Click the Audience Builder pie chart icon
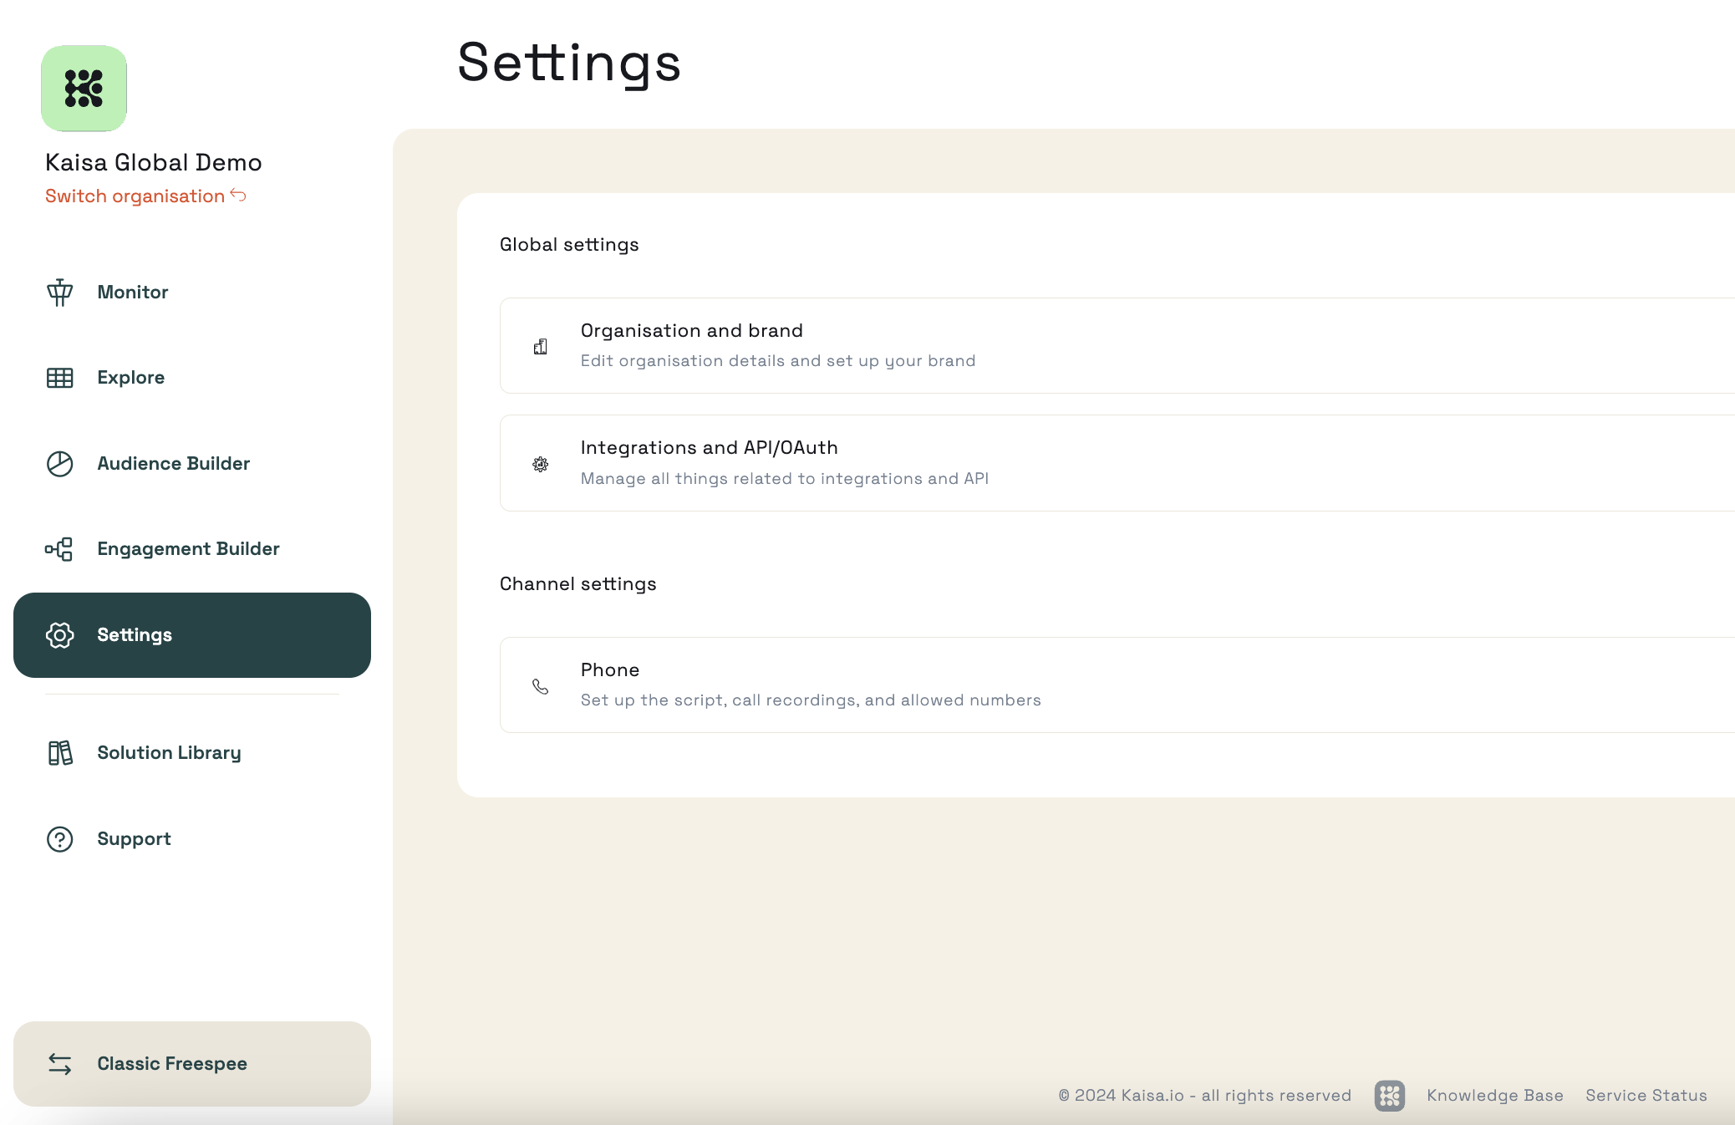 coord(60,464)
